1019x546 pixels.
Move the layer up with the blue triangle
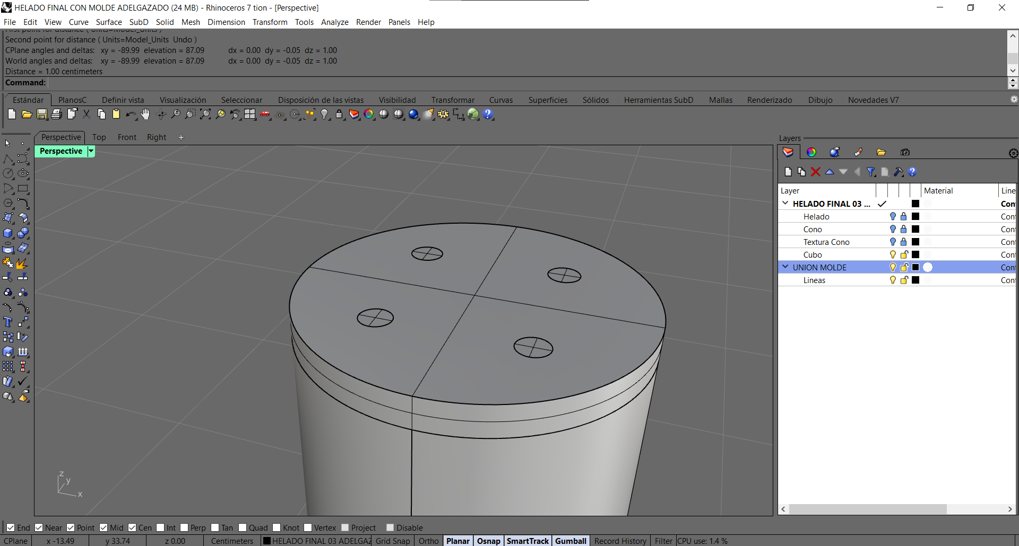830,172
